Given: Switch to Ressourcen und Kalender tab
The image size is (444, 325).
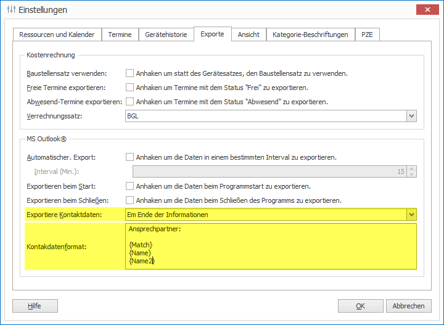Looking at the screenshot, I should pyautogui.click(x=57, y=35).
